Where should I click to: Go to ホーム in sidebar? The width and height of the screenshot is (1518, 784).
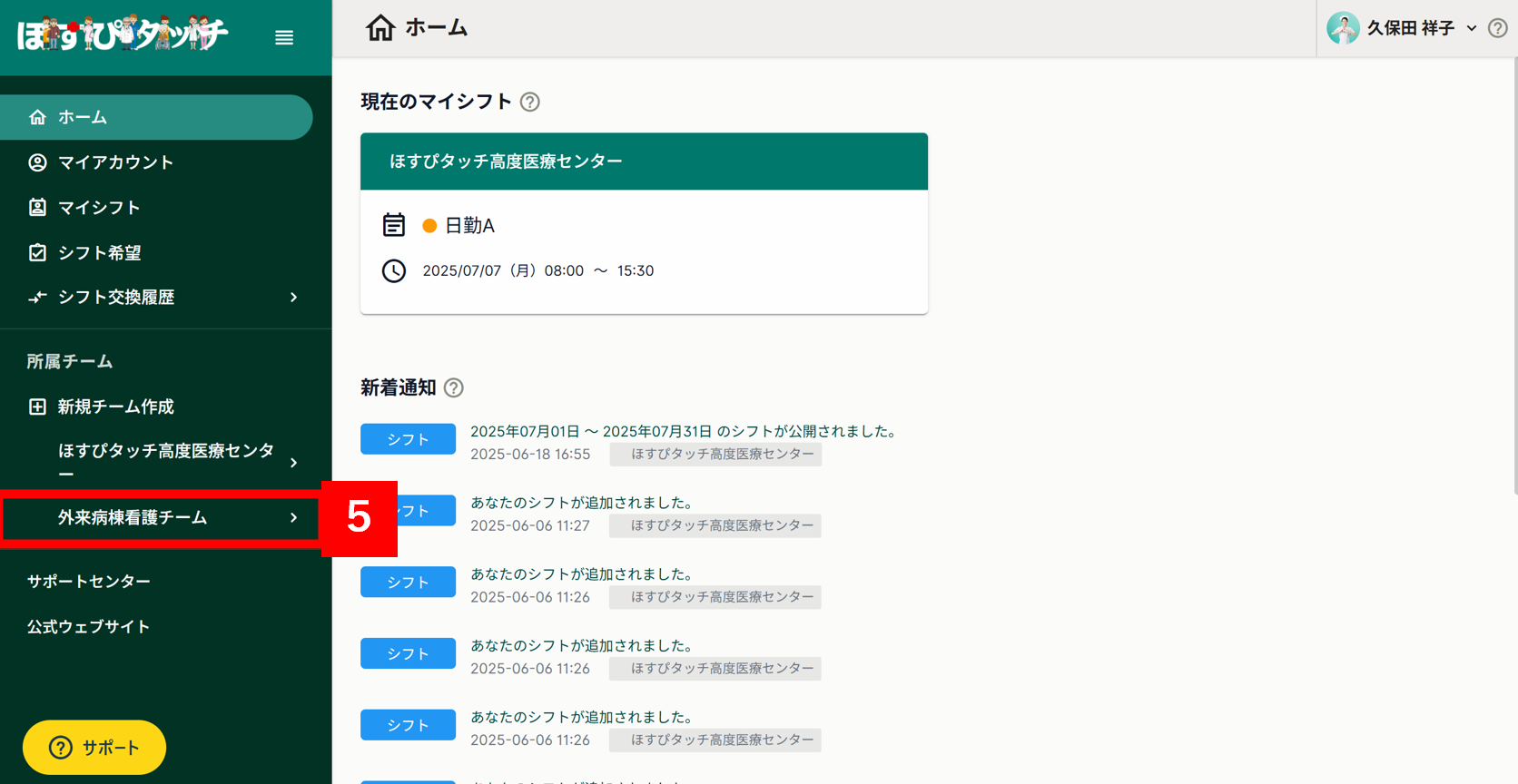(156, 117)
